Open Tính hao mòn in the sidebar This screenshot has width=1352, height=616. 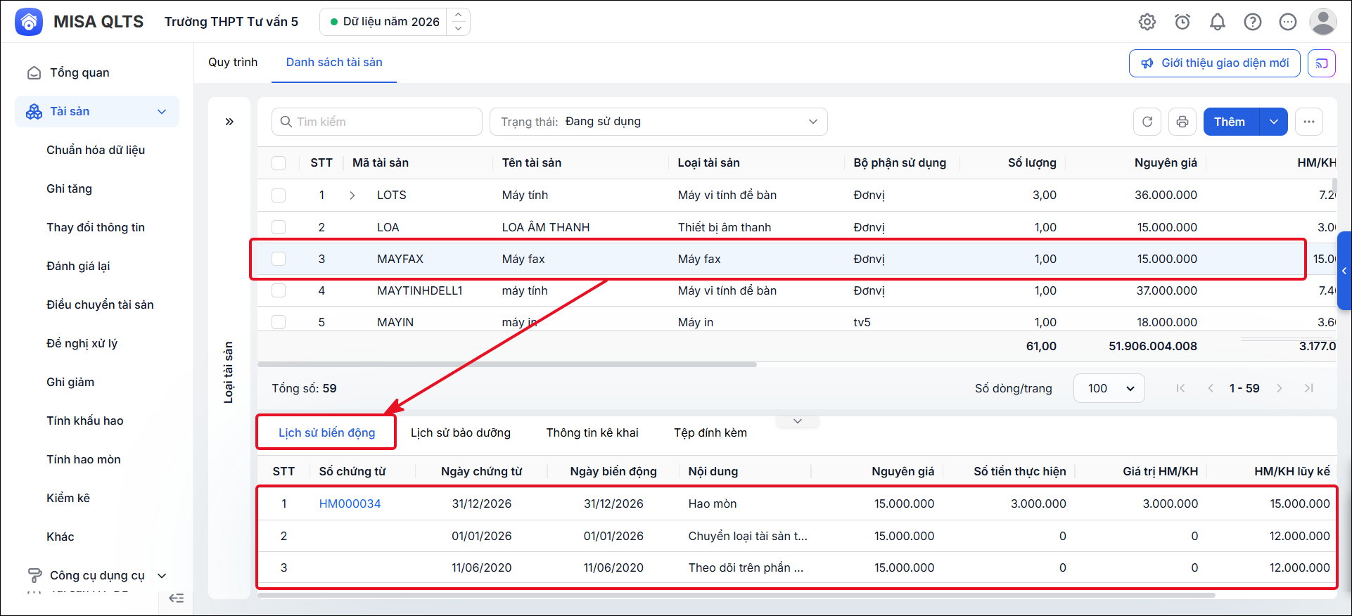pos(84,459)
